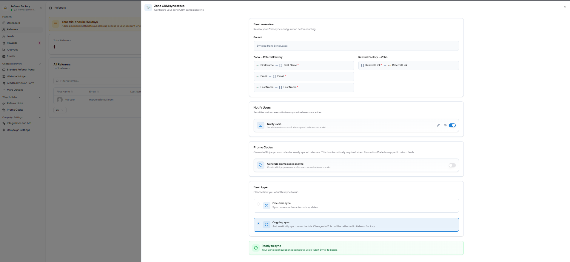Screen dimensions: 570x262
Task: Click marcele@email.com in the referrers table
Action: (101, 100)
